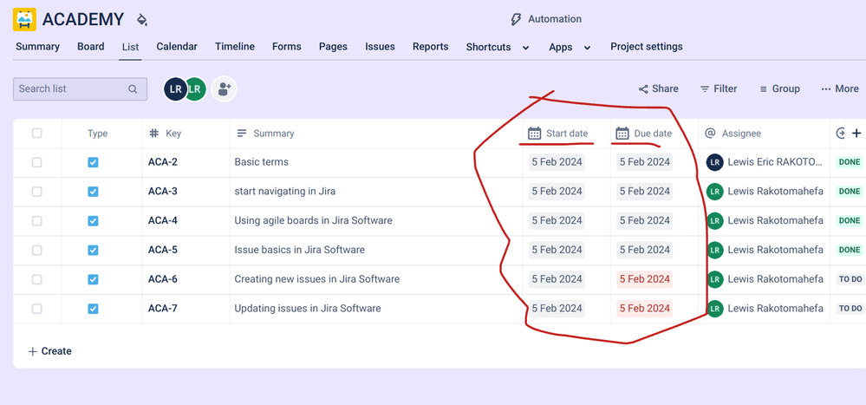This screenshot has width=866, height=405.
Task: Switch to the Calendar tab
Action: [x=177, y=47]
